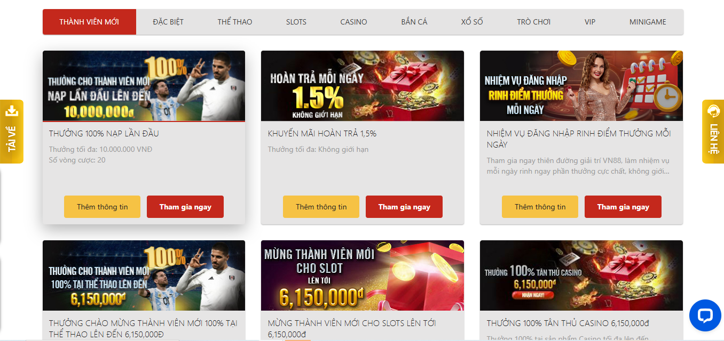Go to the CASINO tab
724x341 pixels.
[353, 22]
